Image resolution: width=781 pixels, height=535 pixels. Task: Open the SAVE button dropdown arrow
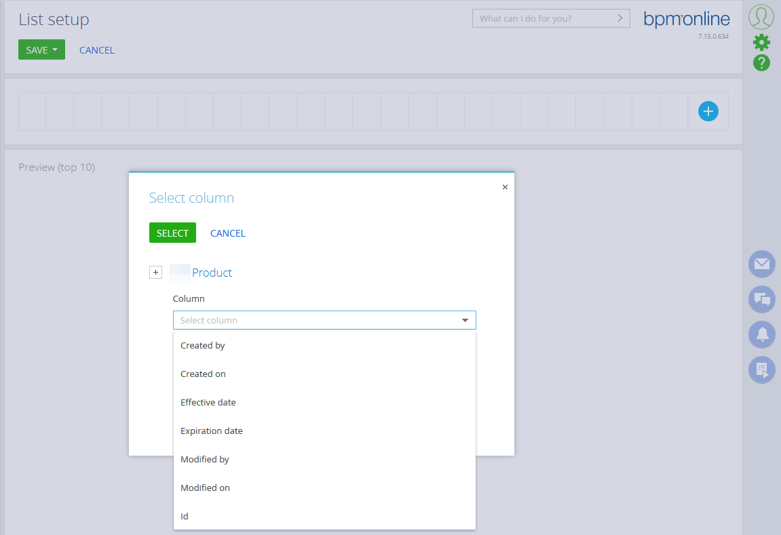point(55,49)
